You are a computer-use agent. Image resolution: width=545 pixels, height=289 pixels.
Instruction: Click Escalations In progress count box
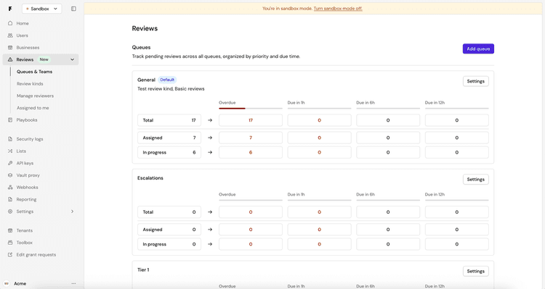169,244
